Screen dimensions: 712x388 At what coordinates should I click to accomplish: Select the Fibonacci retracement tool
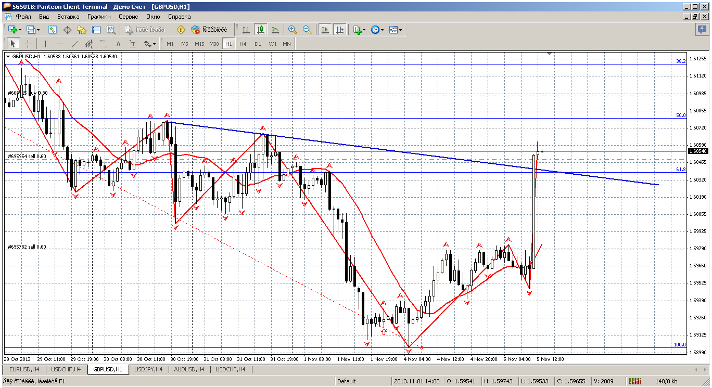pyautogui.click(x=104, y=44)
